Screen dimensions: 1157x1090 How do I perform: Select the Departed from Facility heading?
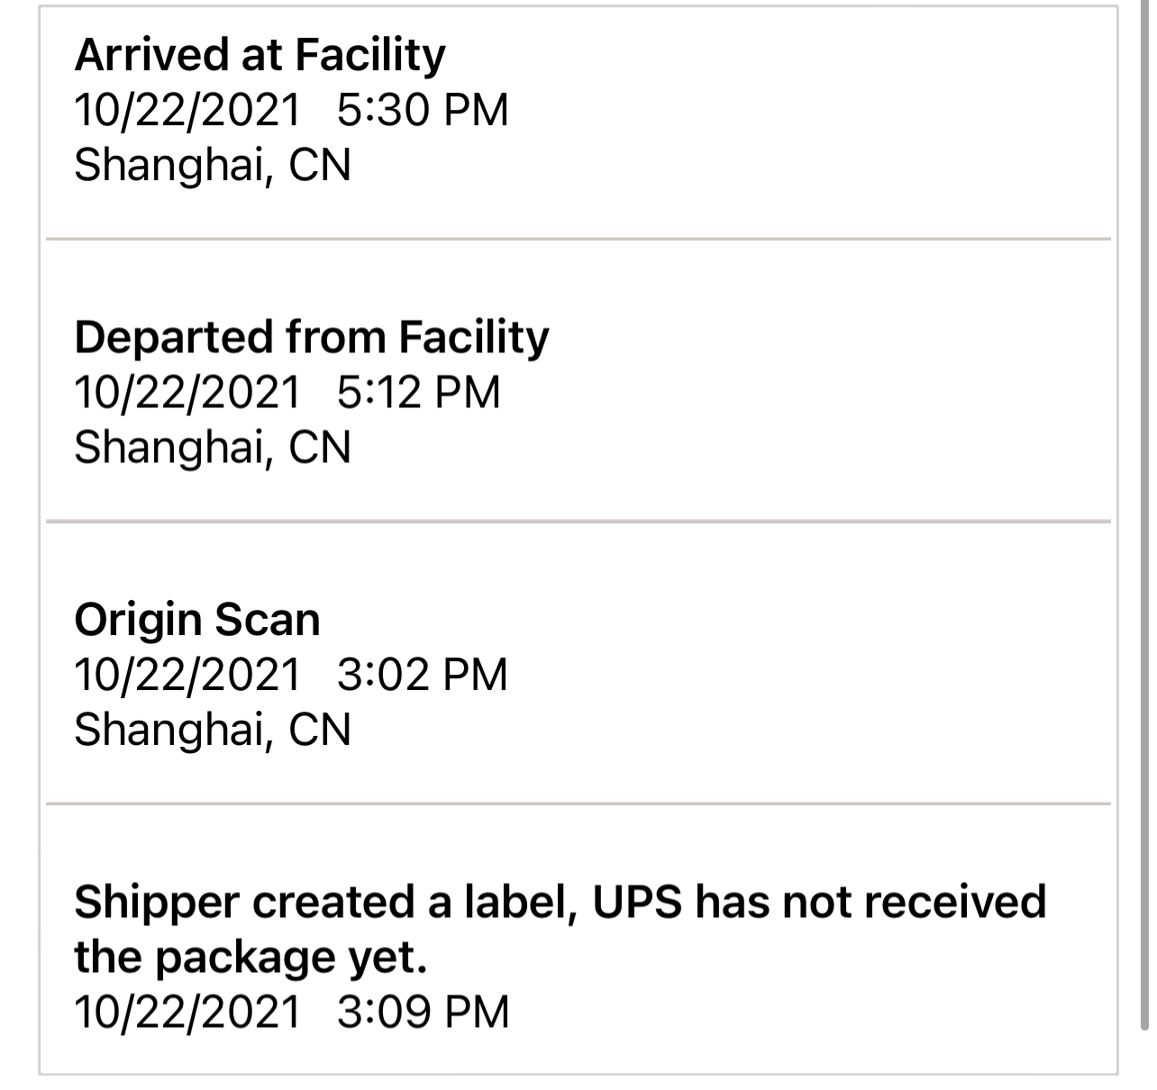click(x=311, y=338)
